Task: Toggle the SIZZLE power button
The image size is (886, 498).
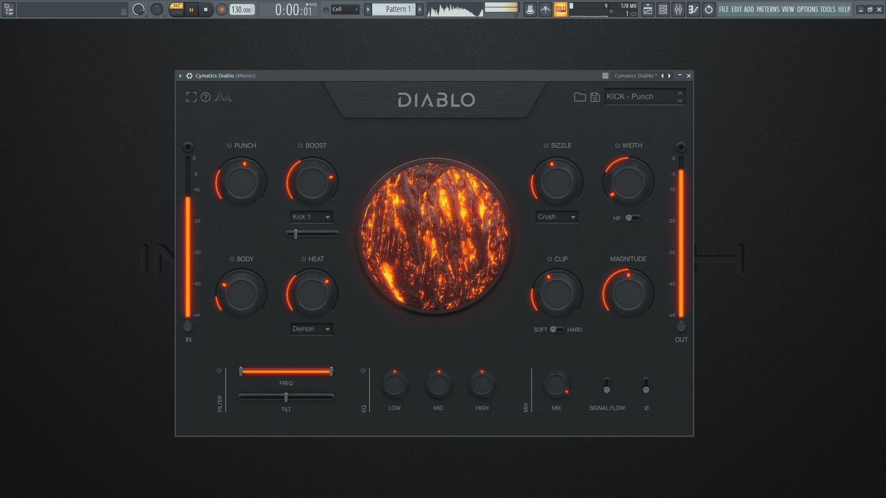Action: 546,145
